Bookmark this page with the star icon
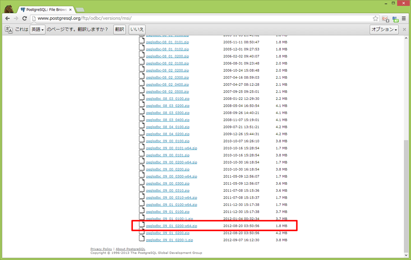This screenshot has height=260, width=411. pos(376,18)
